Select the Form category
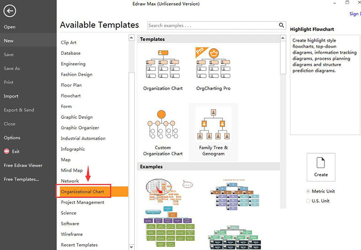Viewport: 361px width, 250px height. click(x=66, y=107)
